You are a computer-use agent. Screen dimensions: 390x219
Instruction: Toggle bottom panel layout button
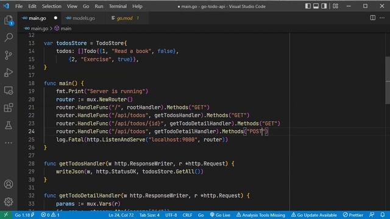[x=316, y=6]
